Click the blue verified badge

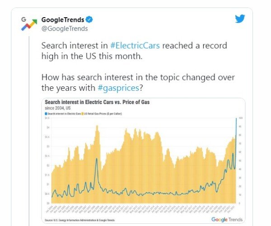(x=89, y=19)
